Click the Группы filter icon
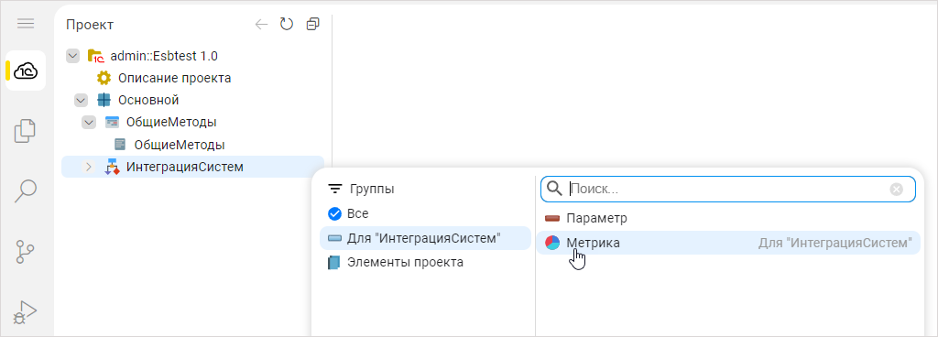938x337 pixels. (334, 190)
